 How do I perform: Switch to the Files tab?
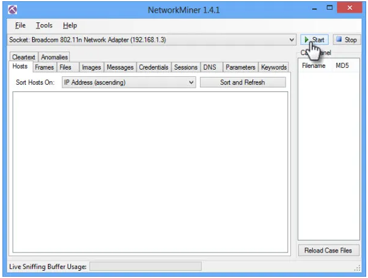point(65,67)
